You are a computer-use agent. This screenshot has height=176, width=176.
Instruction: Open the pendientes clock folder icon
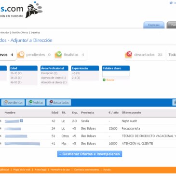[21, 55]
